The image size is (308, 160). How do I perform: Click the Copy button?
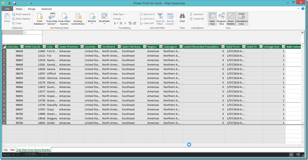pyautogui.click(x=17, y=23)
